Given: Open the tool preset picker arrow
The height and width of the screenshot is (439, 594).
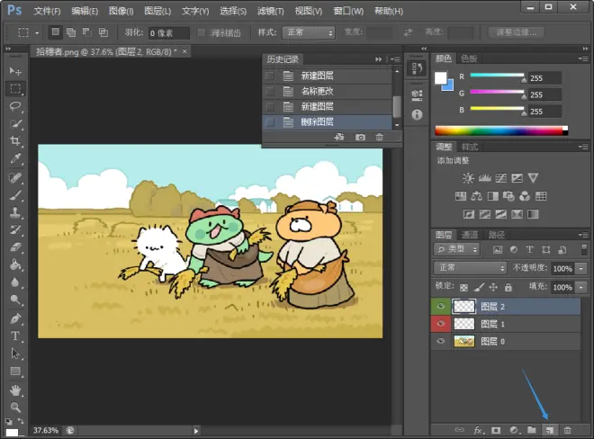Looking at the screenshot, I should click(x=37, y=33).
